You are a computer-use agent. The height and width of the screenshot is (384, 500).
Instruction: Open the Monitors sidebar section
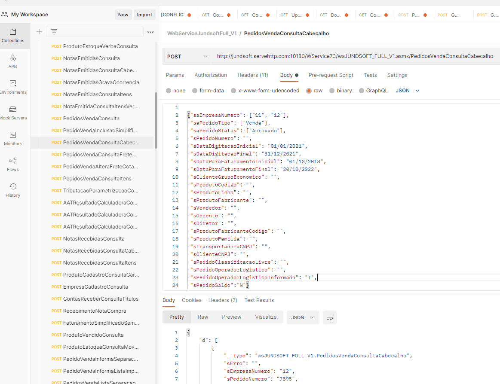(x=13, y=138)
